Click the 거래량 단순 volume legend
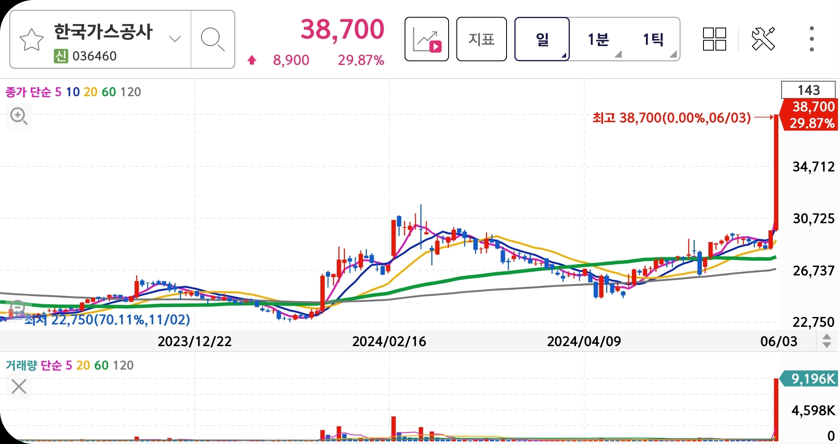 33,365
